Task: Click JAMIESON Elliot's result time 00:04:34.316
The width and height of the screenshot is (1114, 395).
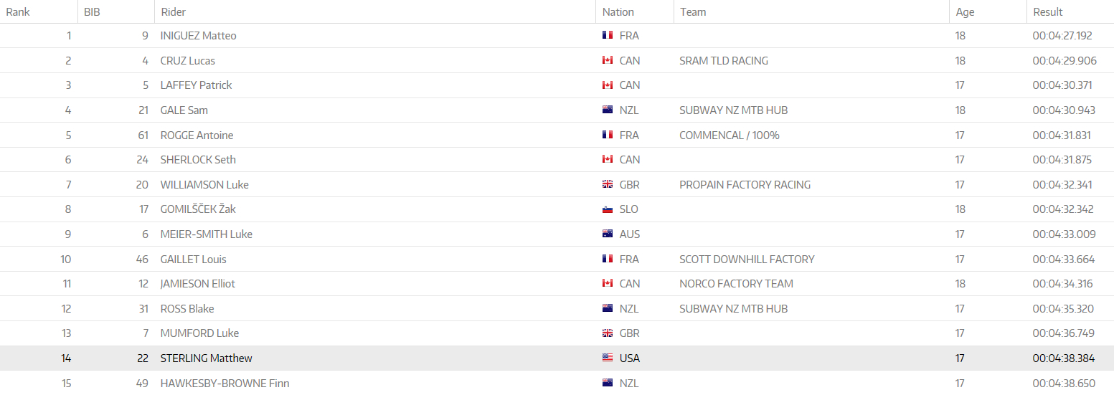Action: [x=1062, y=283]
